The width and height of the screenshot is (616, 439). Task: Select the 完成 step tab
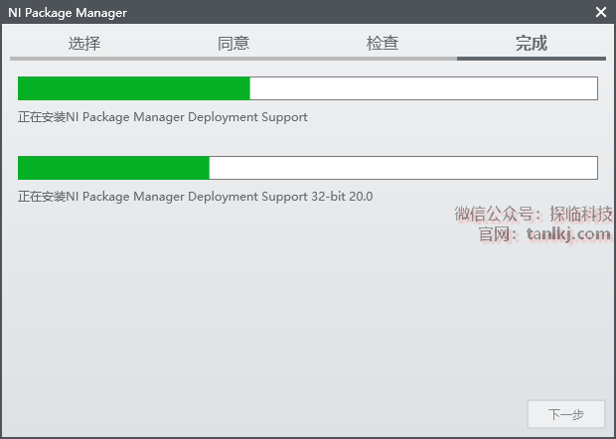(532, 44)
